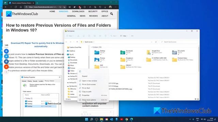
Task: Open the OBS2021 folder tile
Action: coord(131,67)
